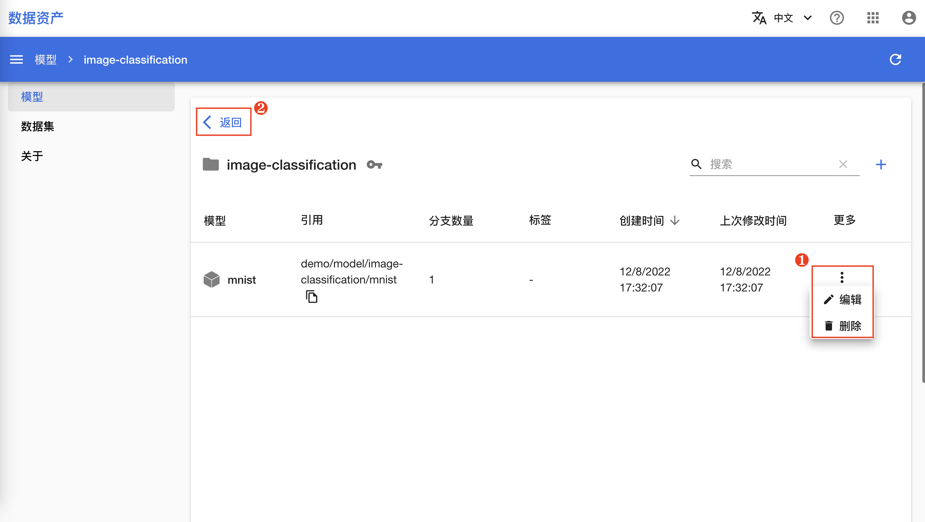The image size is (925, 522).
Task: Select 数据集 in the sidebar
Action: pos(91,126)
